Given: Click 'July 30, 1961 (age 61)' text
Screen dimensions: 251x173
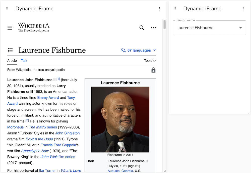Looking at the screenshot, I should click(x=124, y=166).
